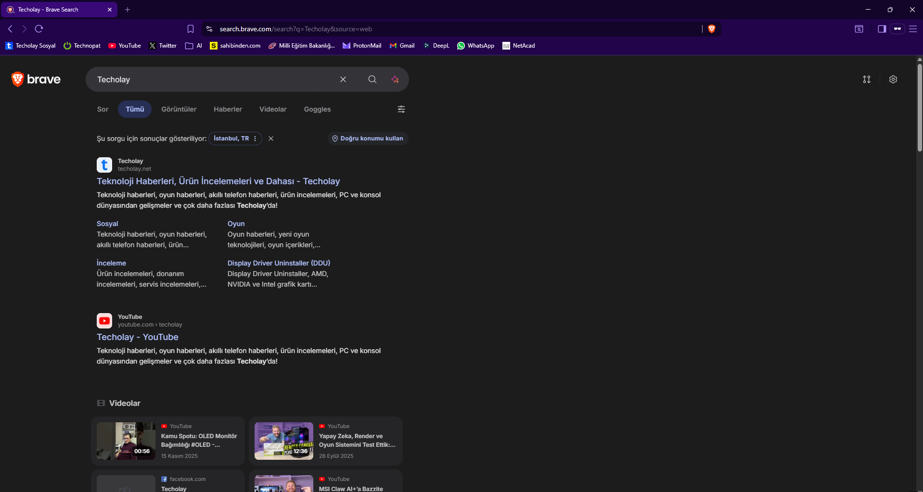Open the ranking/sort icon at top right
Screen dimensions: 923x492
pyautogui.click(x=867, y=79)
